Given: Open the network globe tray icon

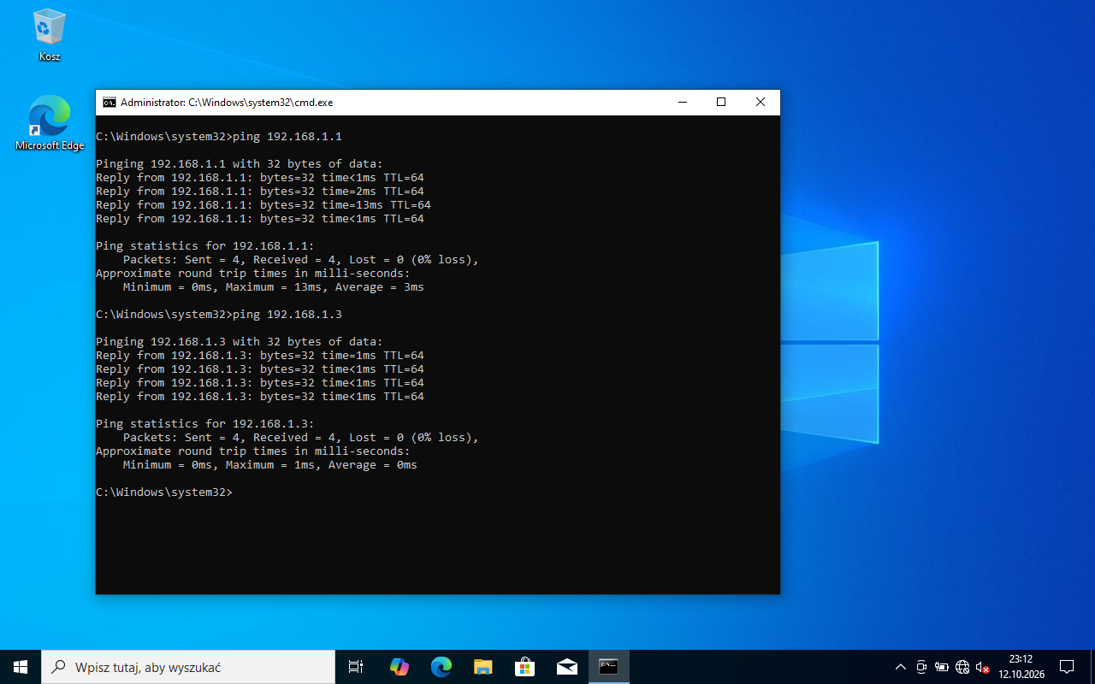Looking at the screenshot, I should (962, 667).
